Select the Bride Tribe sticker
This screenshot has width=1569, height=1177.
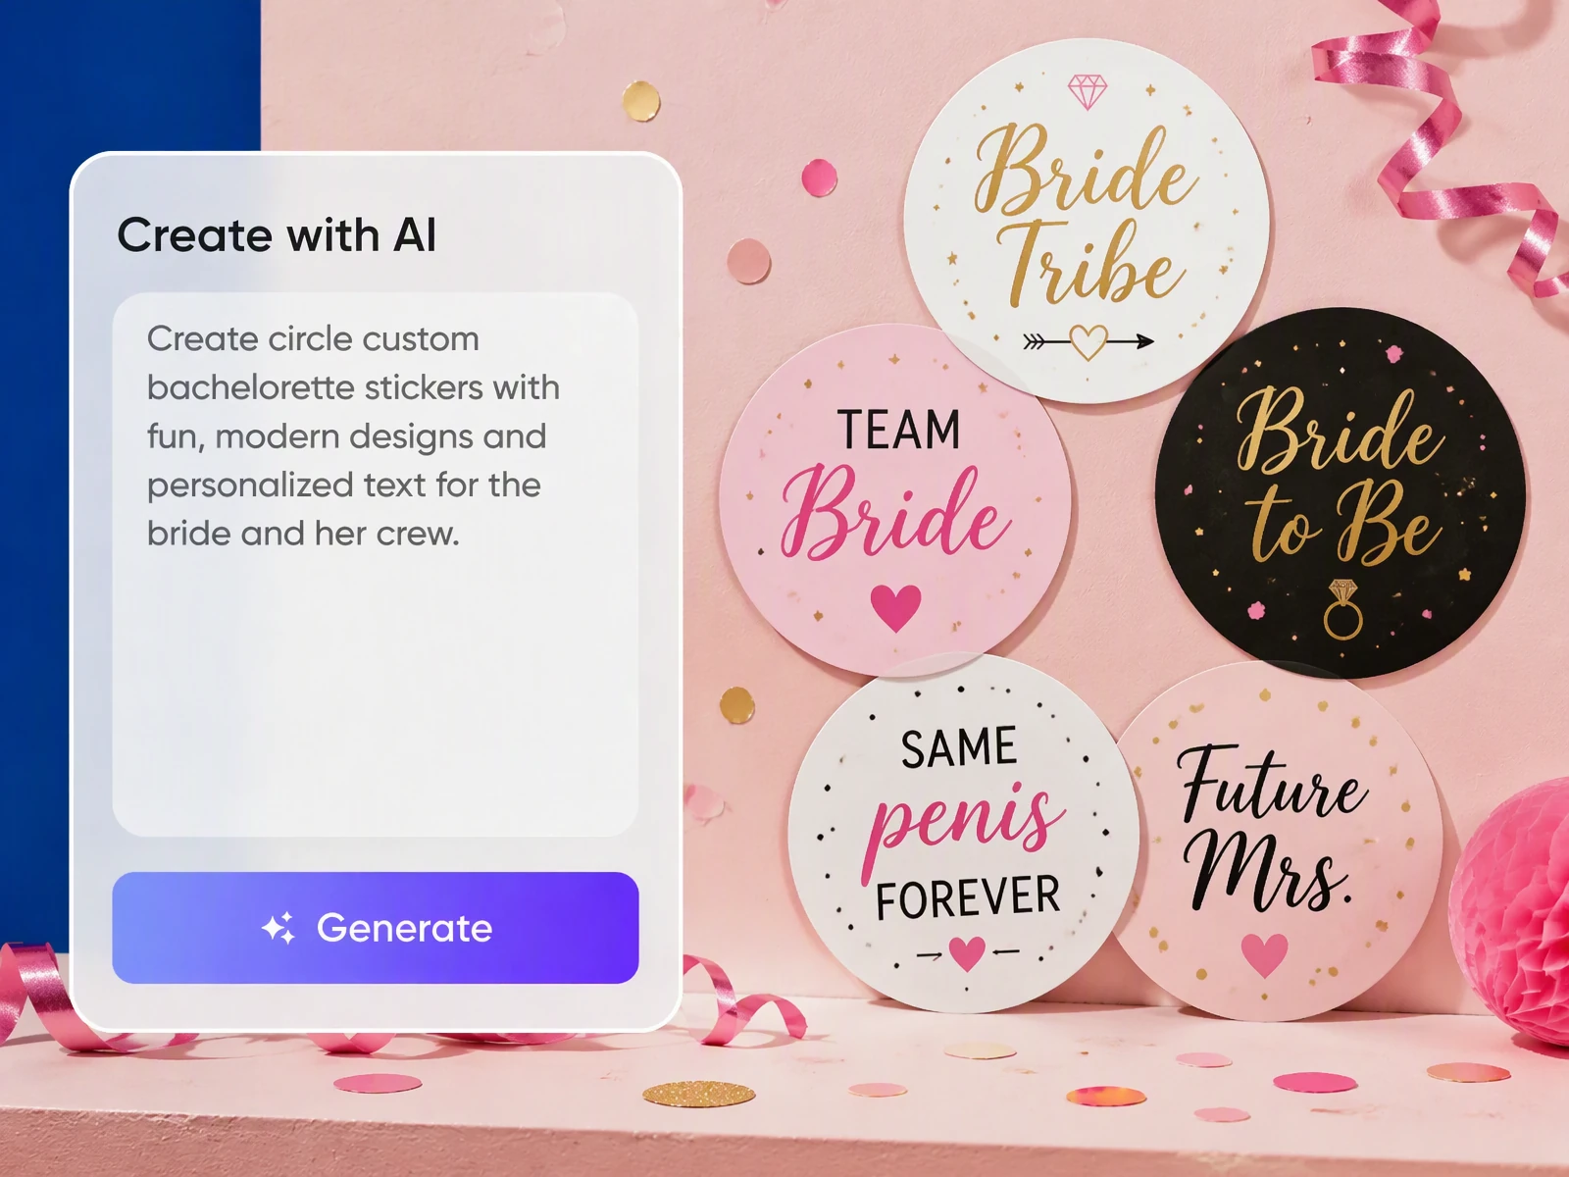(1087, 221)
